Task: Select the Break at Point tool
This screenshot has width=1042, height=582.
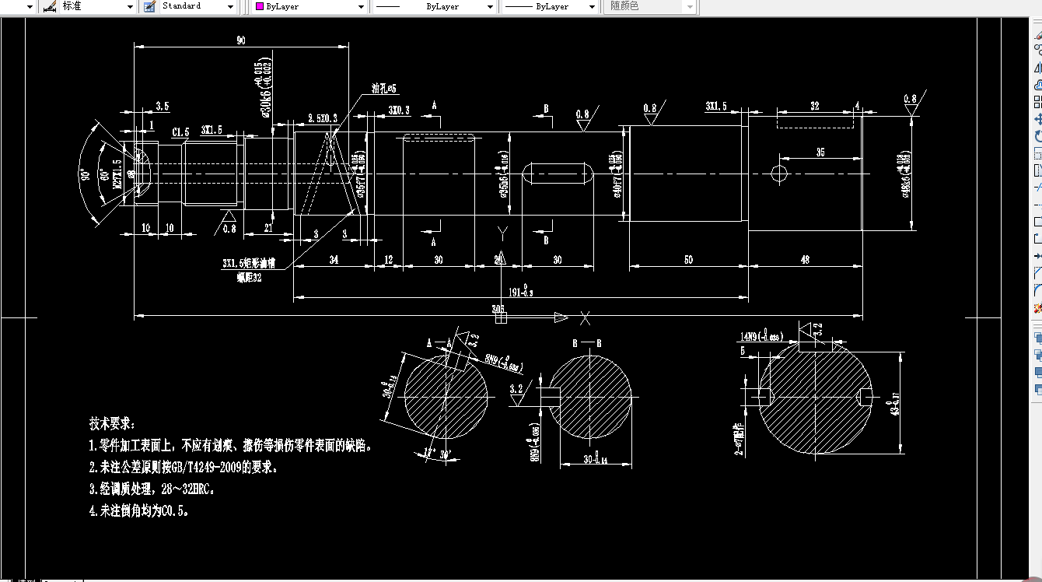Action: click(1037, 222)
